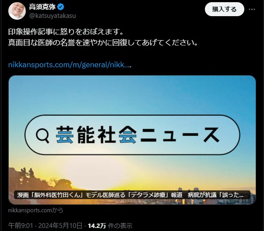The image size is (264, 231).
Task: Click the 芸能社会ニュース title text in the image
Action: 137,135
